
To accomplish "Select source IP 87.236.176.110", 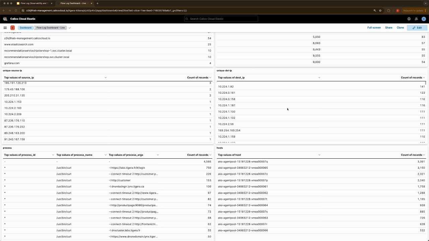I will tap(14, 120).
